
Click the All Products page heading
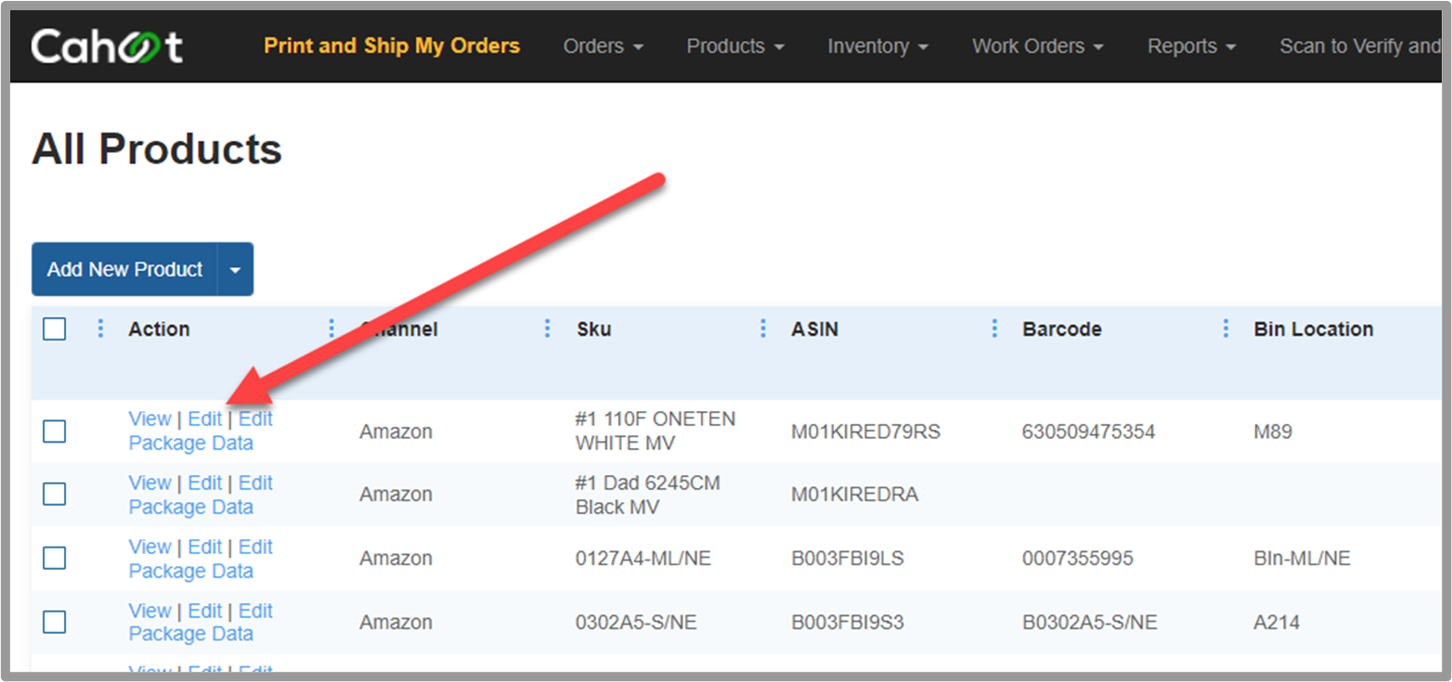(157, 149)
